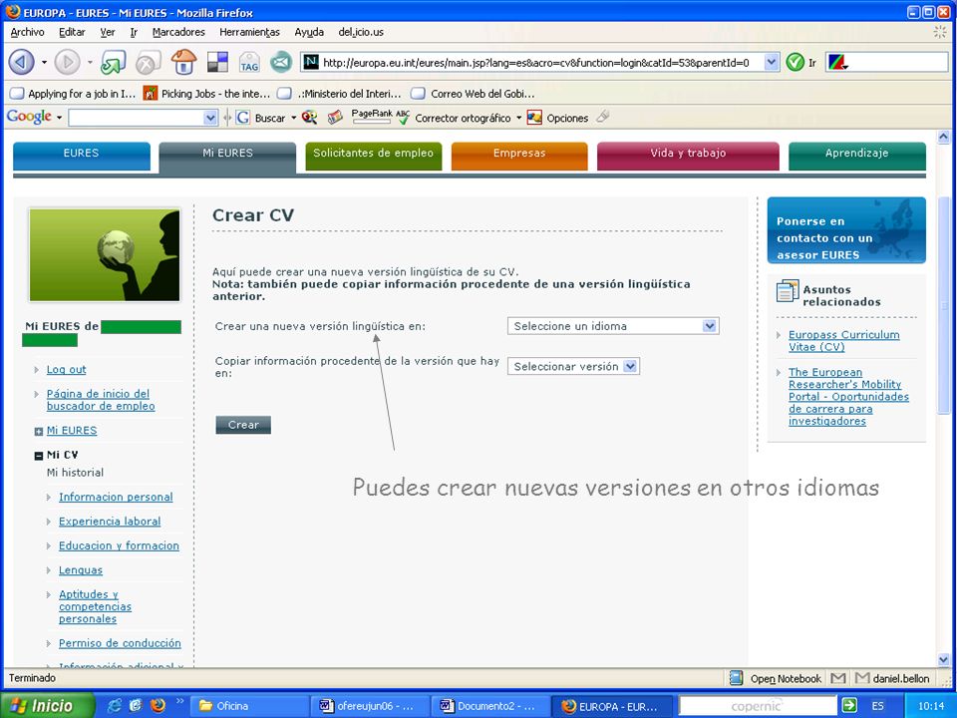957x718 pixels.
Task: Click the Copernic green go arrow
Action: pyautogui.click(x=849, y=706)
